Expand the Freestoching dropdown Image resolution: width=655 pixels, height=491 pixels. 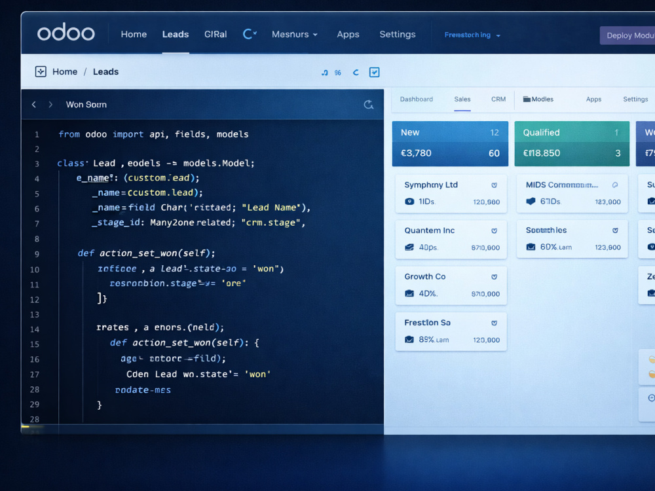coord(472,35)
